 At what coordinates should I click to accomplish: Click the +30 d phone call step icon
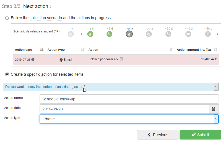pos(168,34)
